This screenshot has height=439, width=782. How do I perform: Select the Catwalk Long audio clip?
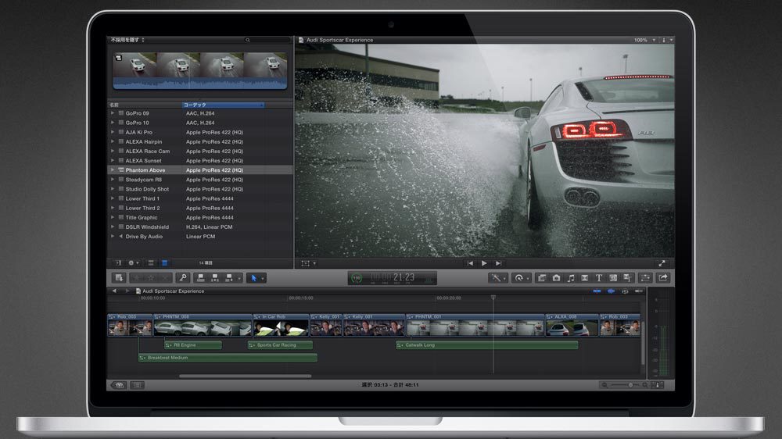point(486,344)
